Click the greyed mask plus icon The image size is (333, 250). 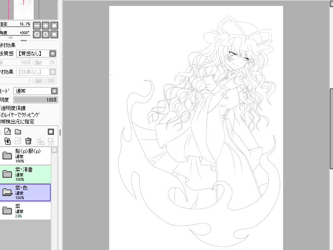(x=51, y=141)
